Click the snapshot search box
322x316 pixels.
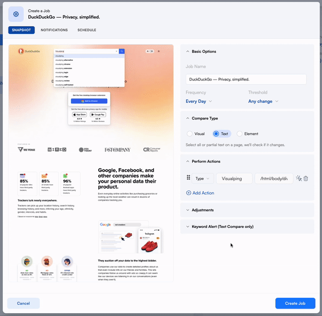(86, 51)
